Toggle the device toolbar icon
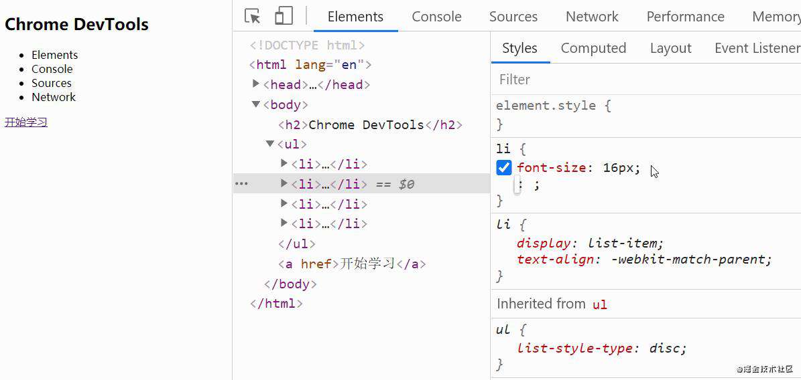The width and height of the screenshot is (801, 380). click(x=284, y=16)
